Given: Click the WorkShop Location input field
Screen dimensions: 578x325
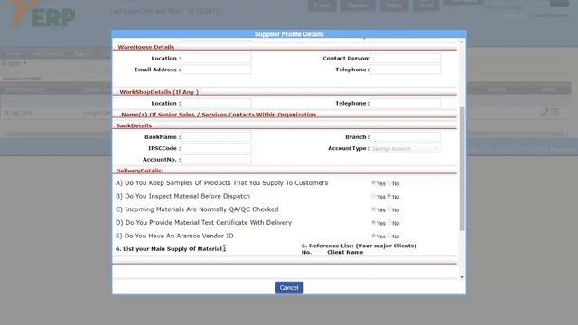Looking at the screenshot, I should [x=216, y=104].
